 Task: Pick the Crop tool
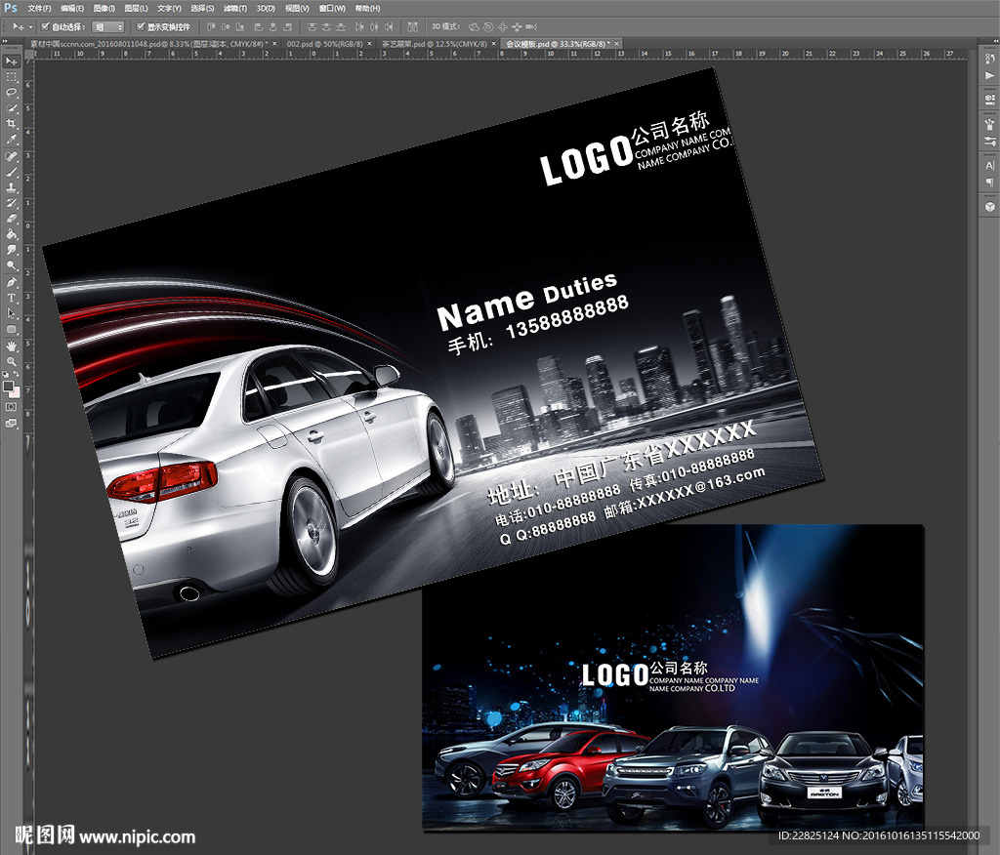(x=12, y=124)
